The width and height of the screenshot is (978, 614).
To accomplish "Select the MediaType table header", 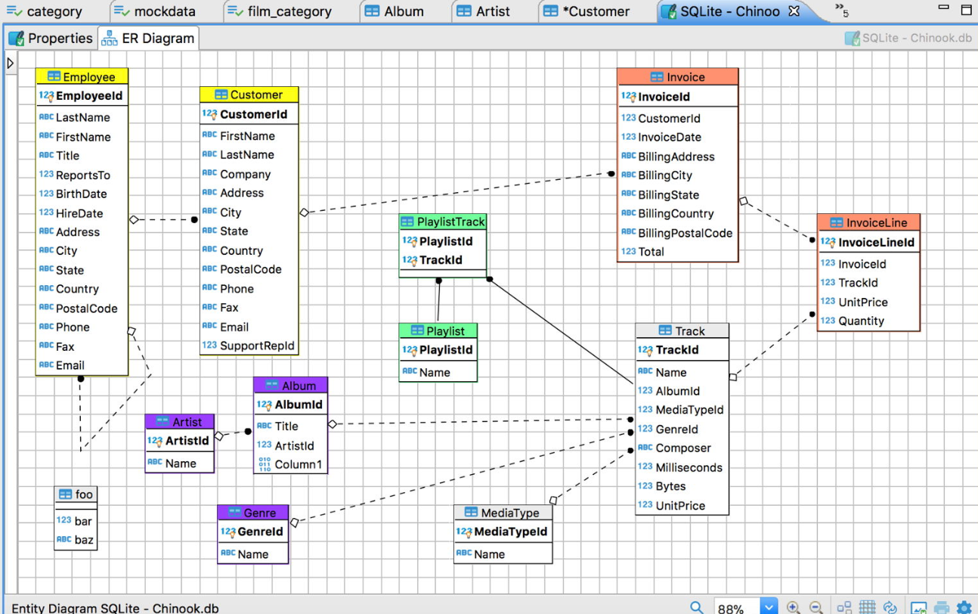I will (503, 513).
